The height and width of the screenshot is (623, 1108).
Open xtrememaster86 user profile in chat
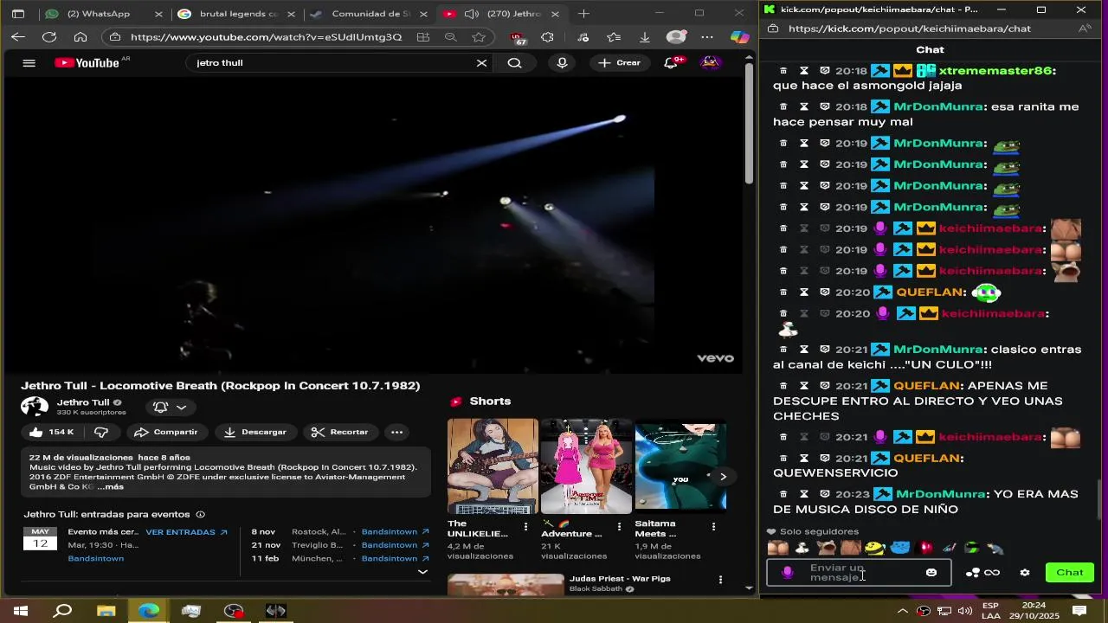pos(996,71)
